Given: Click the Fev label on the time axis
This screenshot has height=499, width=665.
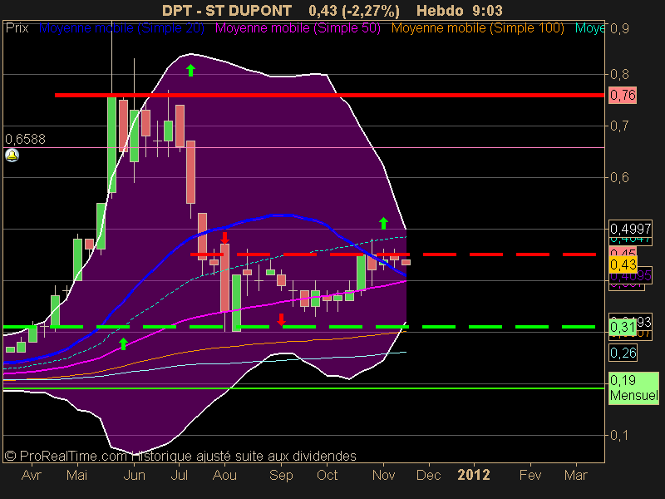Looking at the screenshot, I should pos(530,475).
